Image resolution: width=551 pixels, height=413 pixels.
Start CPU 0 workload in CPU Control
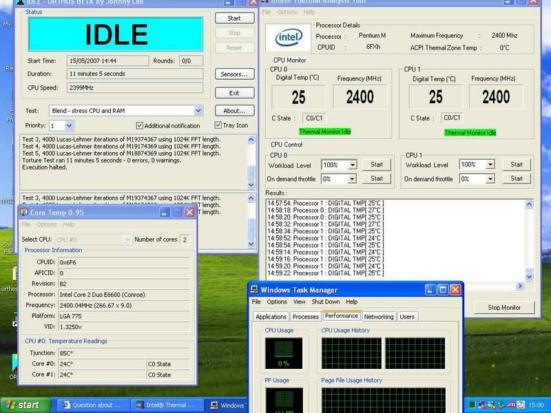[x=377, y=165]
